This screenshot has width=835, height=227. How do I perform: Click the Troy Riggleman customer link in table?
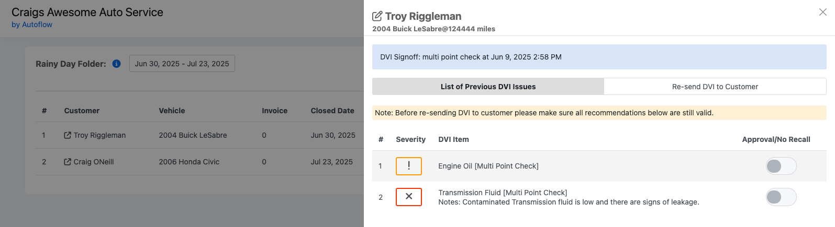(x=99, y=135)
